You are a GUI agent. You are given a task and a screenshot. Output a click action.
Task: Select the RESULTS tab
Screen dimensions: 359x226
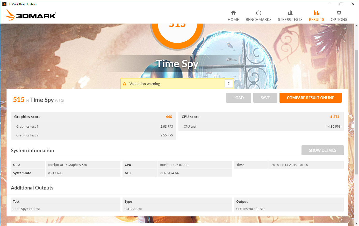pyautogui.click(x=317, y=16)
